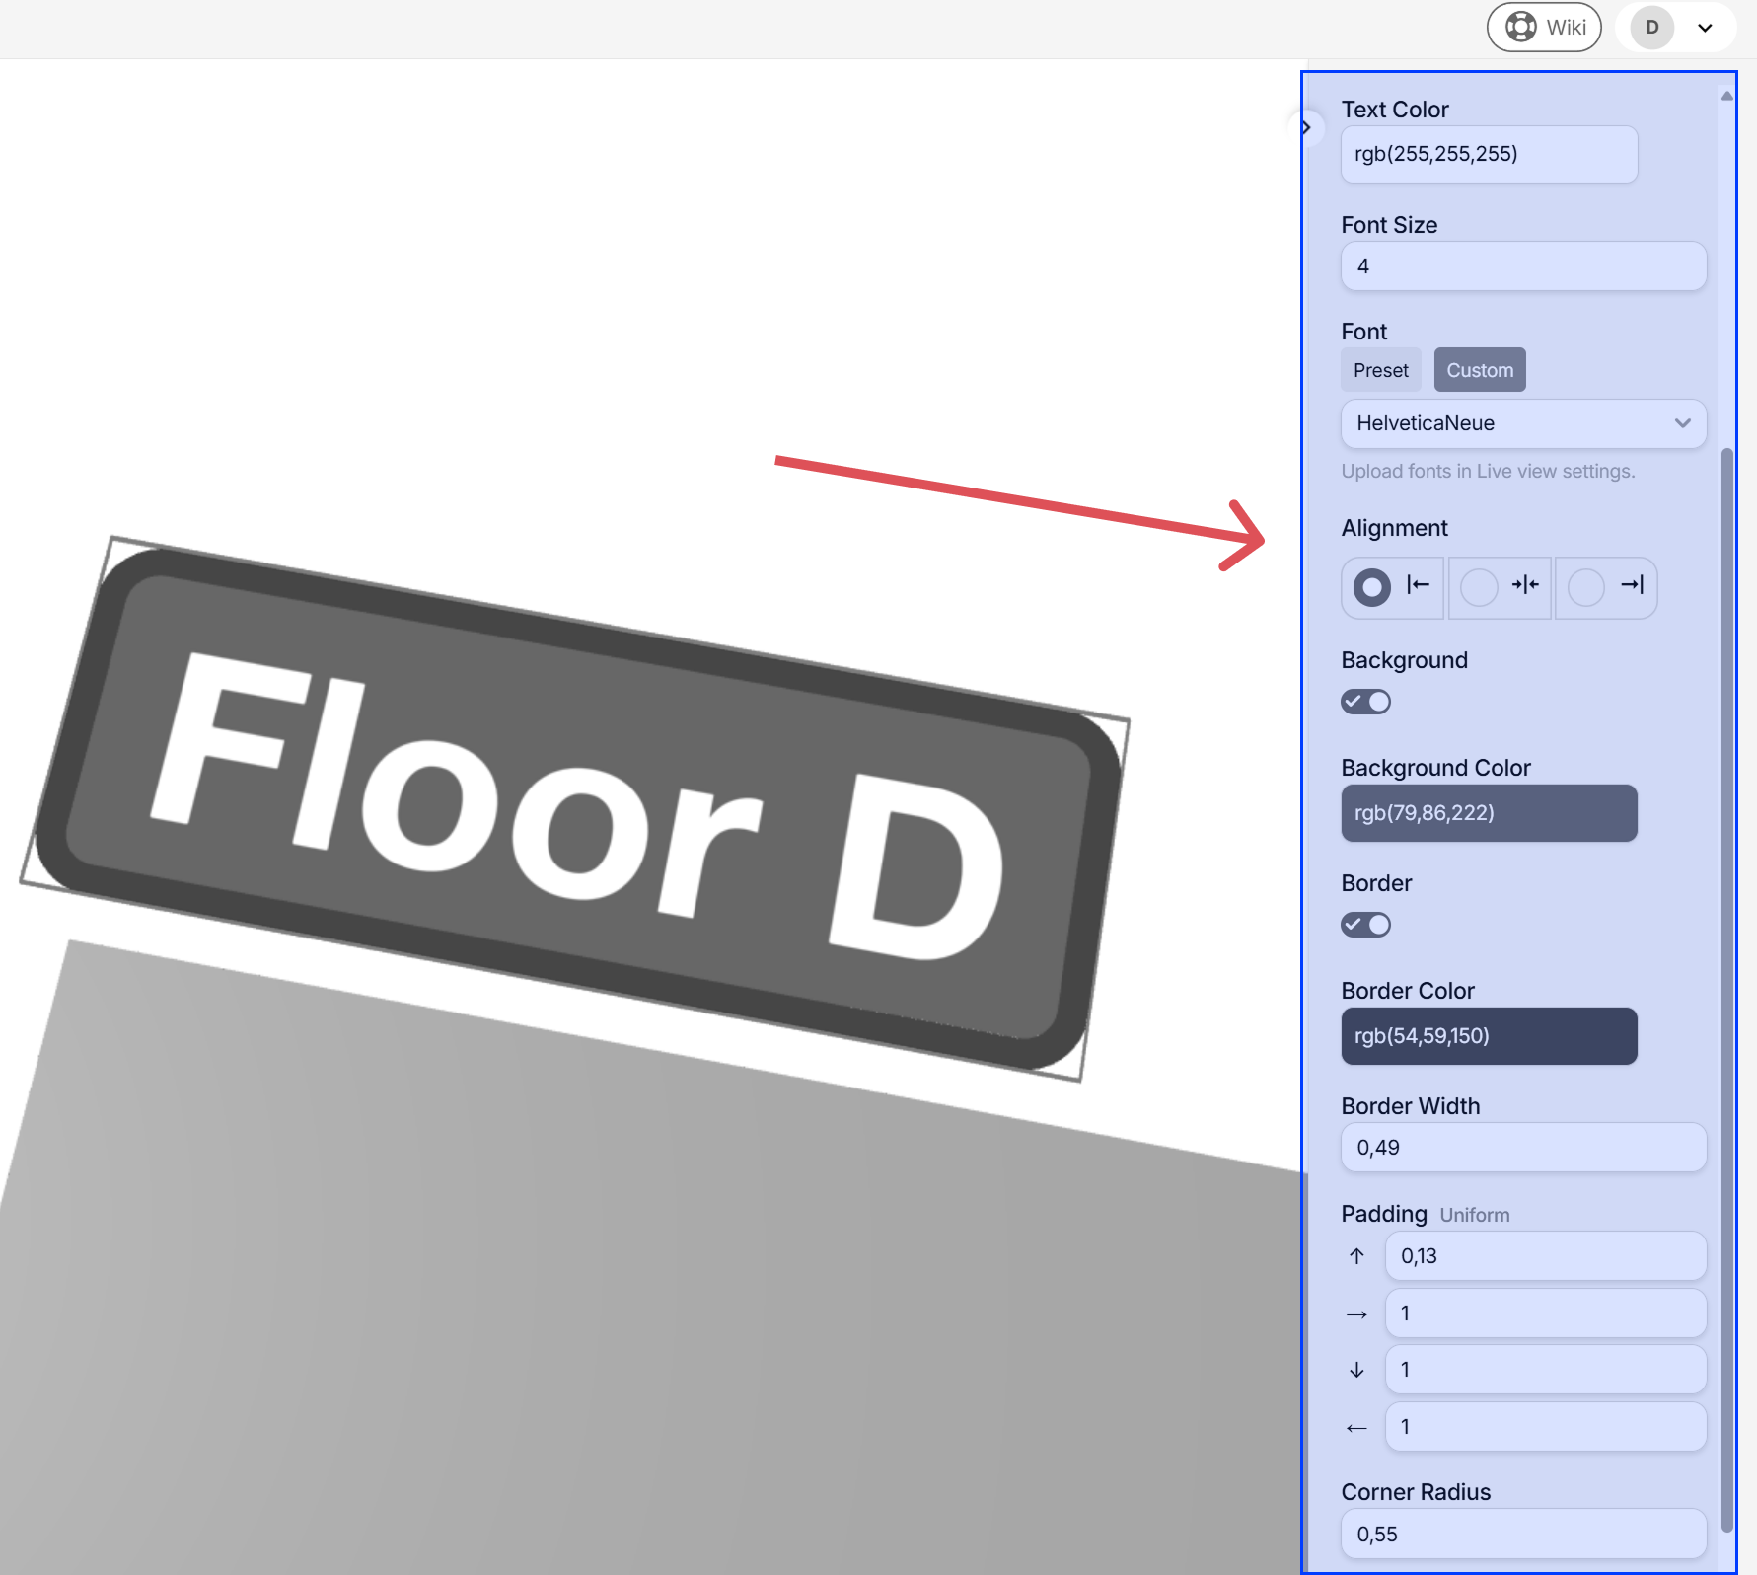The image size is (1757, 1575).
Task: Open the account dropdown next to the avatar
Action: 1704,27
